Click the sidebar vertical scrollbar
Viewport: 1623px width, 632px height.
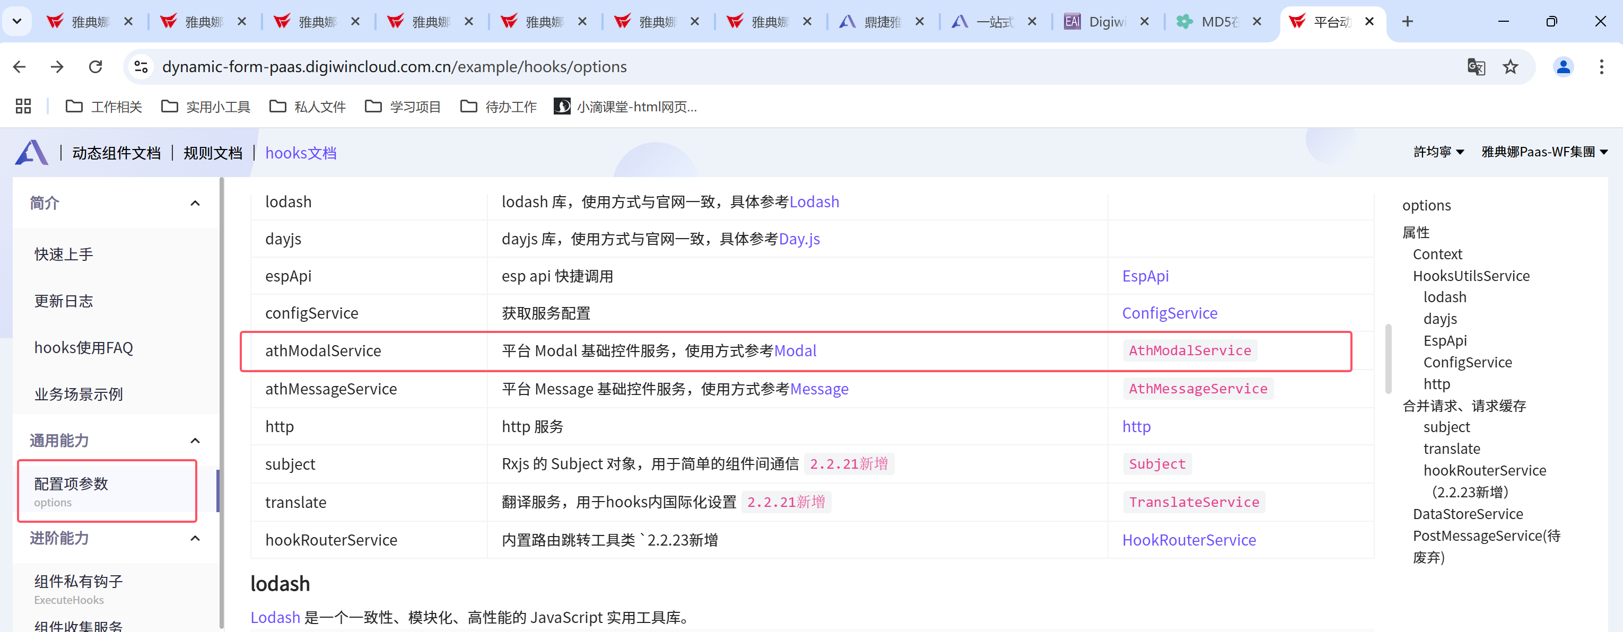pyautogui.click(x=221, y=403)
